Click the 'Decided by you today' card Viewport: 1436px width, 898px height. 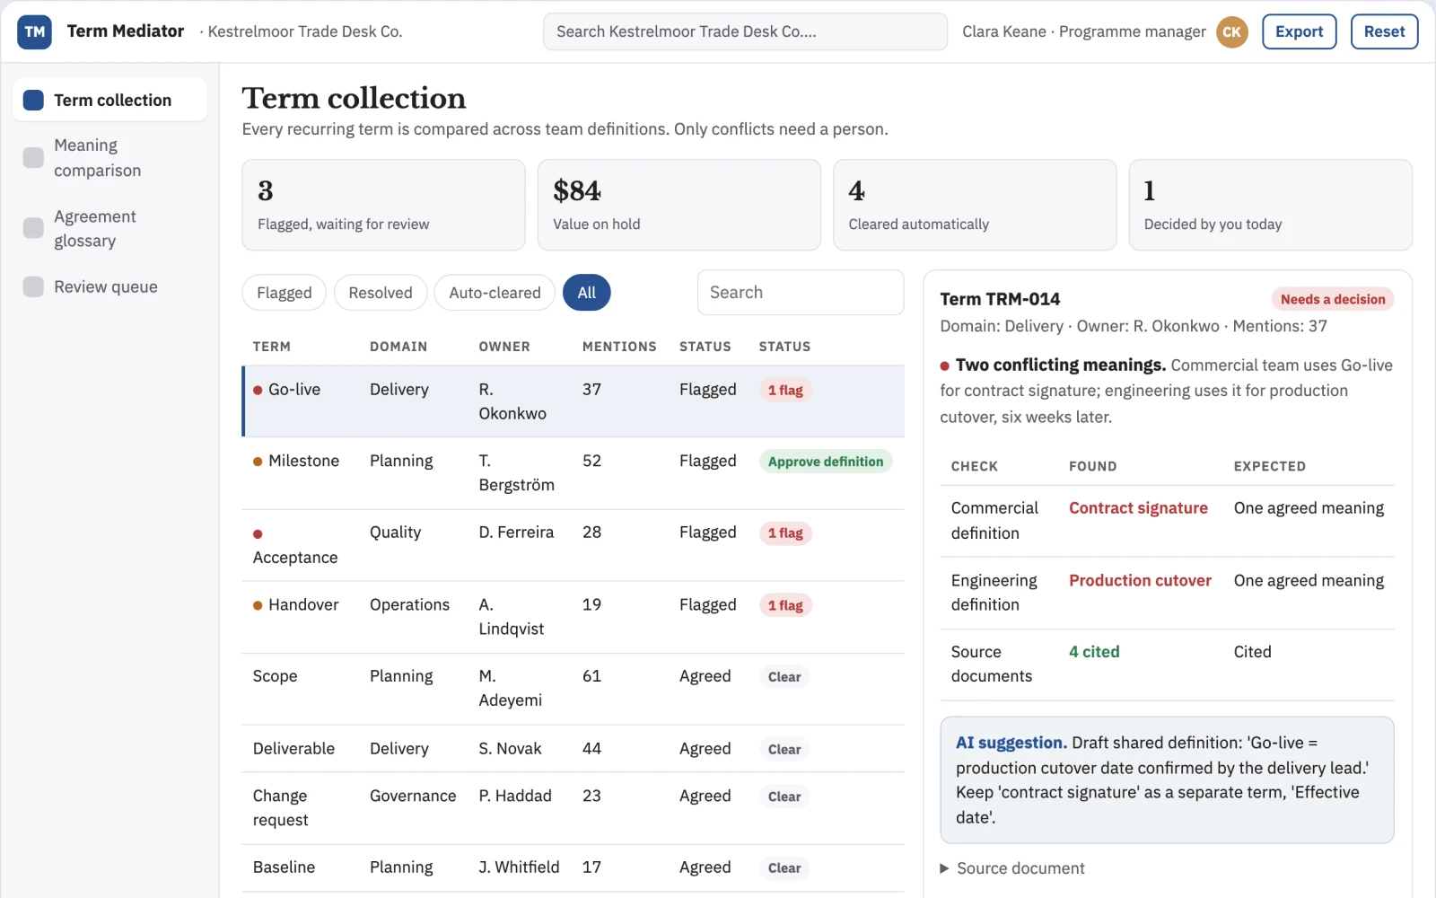tap(1270, 205)
